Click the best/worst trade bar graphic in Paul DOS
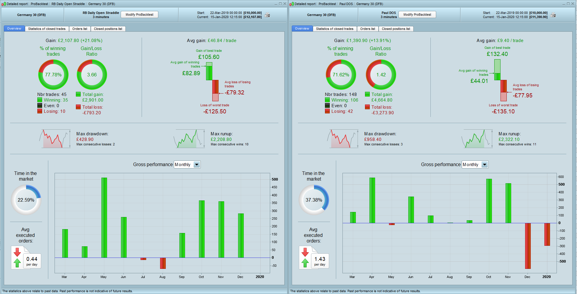The height and width of the screenshot is (294, 577). click(x=501, y=80)
